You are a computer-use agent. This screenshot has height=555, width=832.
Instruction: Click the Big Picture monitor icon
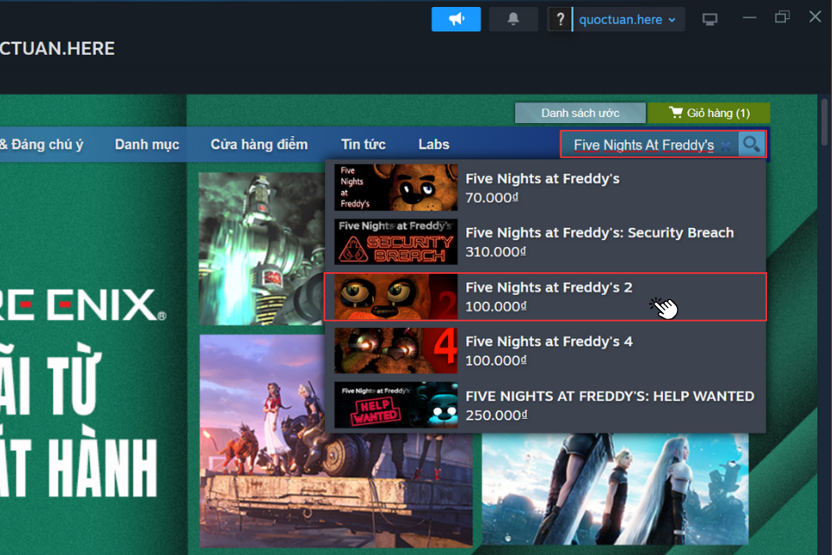[710, 20]
